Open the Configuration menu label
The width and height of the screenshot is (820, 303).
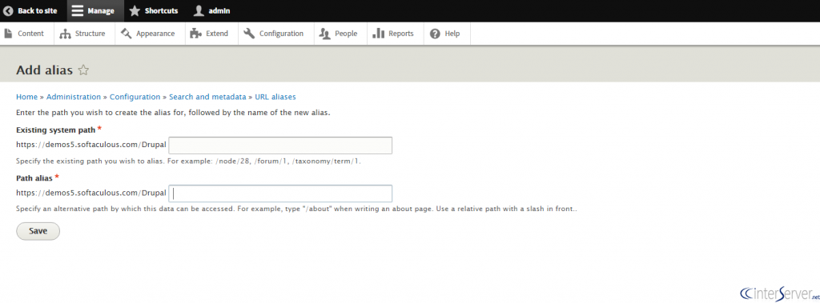coord(281,34)
